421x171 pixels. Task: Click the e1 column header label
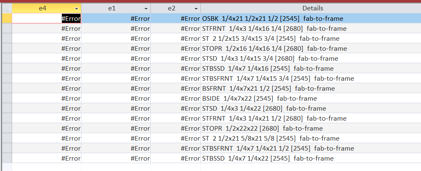tap(112, 8)
